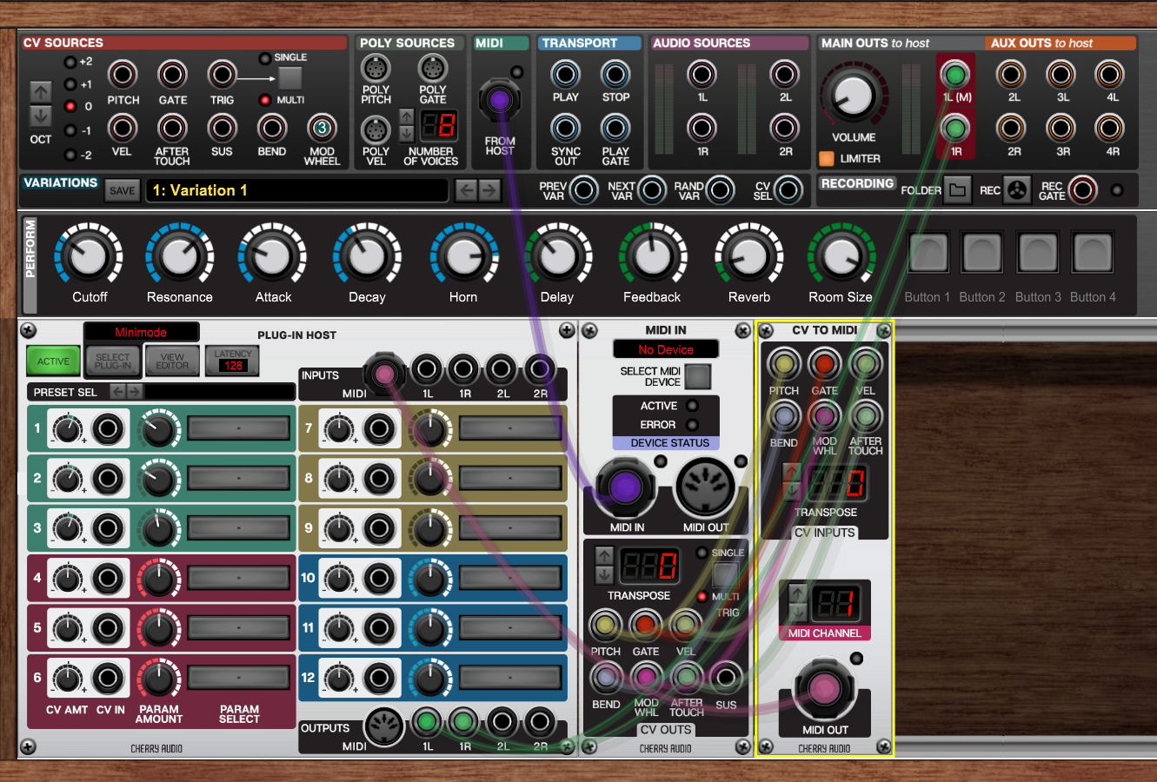This screenshot has width=1157, height=782.
Task: Open the recording FOLDER icon
Action: [957, 189]
